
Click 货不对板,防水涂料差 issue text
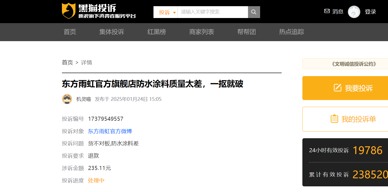[113, 144]
